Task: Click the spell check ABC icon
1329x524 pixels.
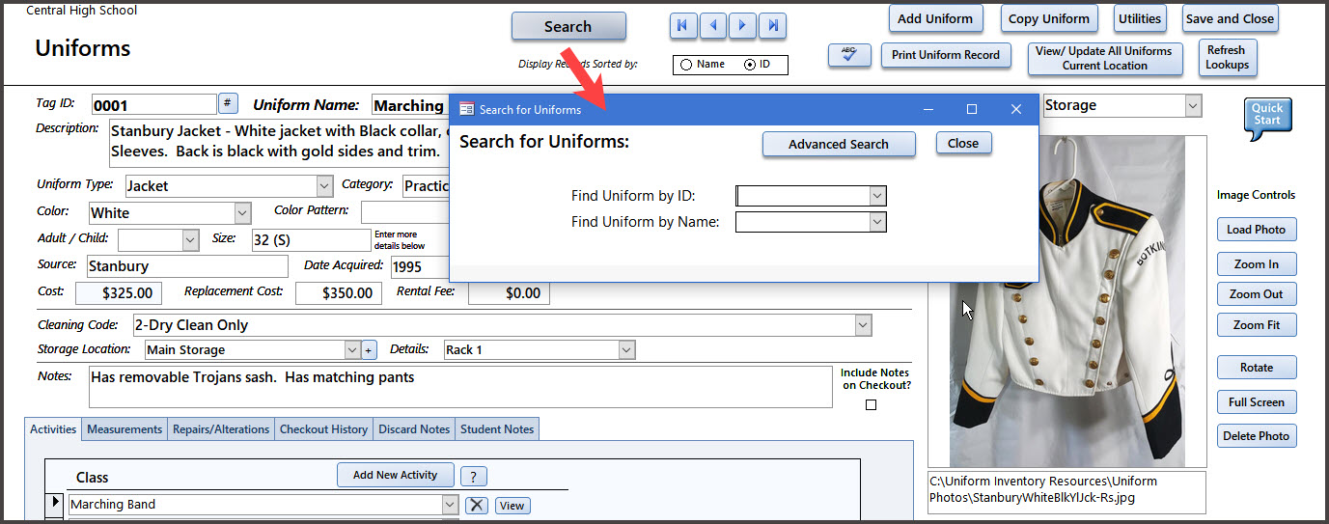Action: click(x=849, y=56)
